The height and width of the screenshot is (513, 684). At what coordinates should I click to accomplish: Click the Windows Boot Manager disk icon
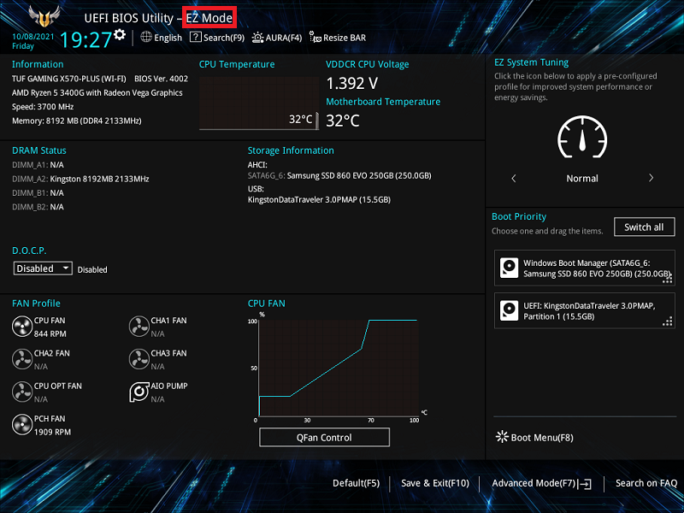509,268
